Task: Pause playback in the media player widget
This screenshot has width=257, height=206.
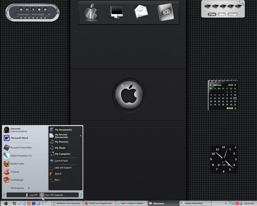Action: coord(27,10)
